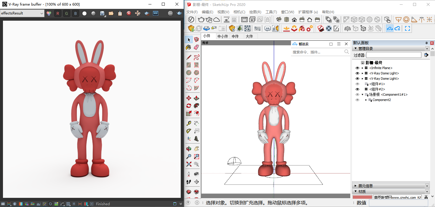435x207 pixels.
Task: Select the Eraser tool
Action: pos(196,47)
